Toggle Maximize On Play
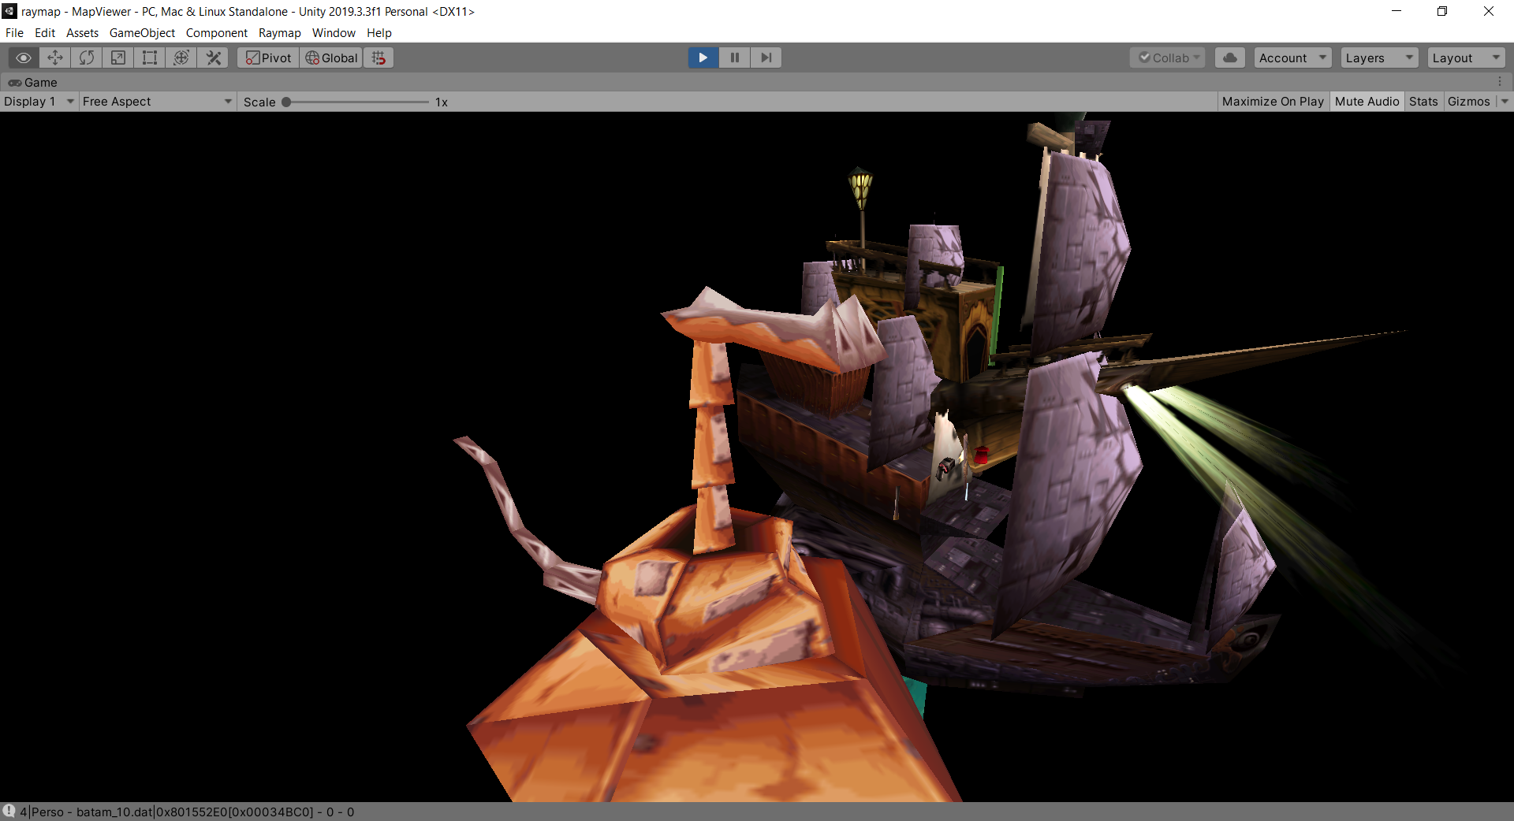Screen dimensions: 1514x821 1273,102
